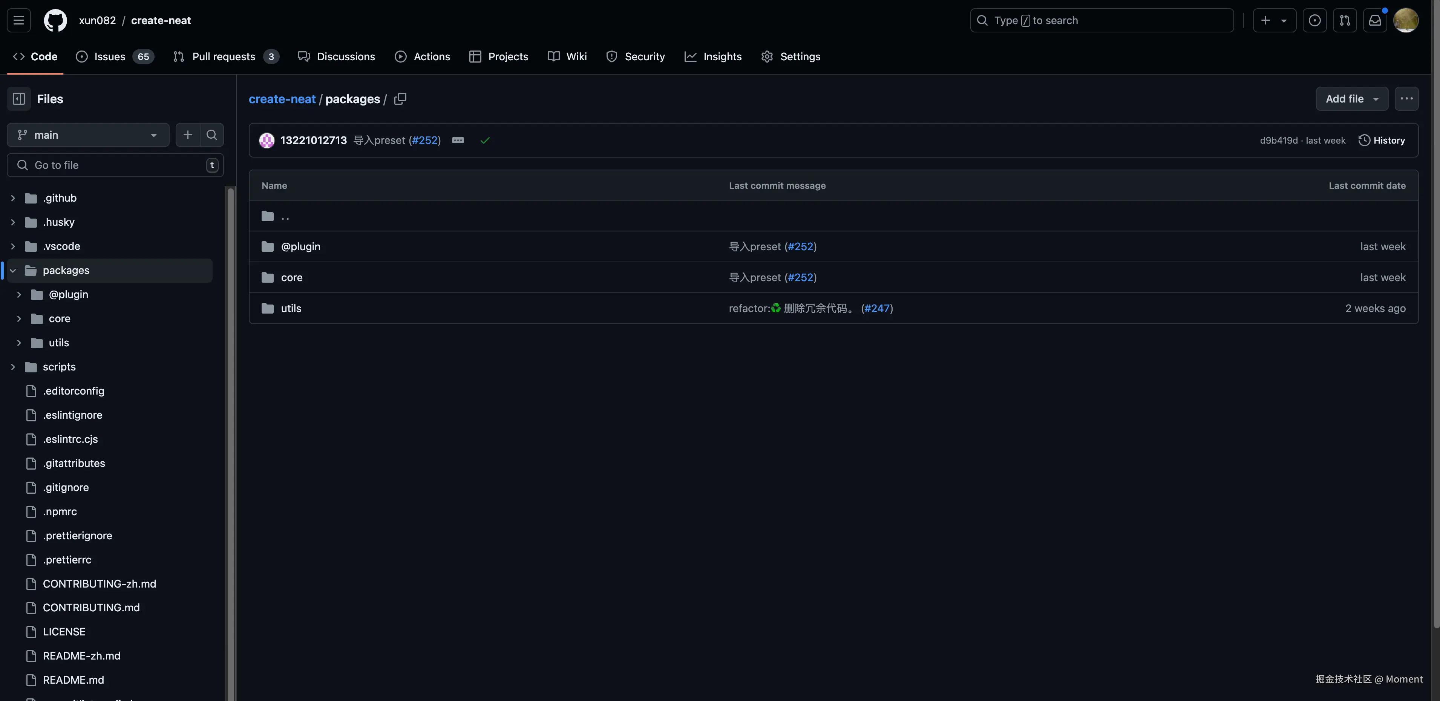The height and width of the screenshot is (701, 1440).
Task: Open the Add file dropdown
Action: coord(1351,99)
